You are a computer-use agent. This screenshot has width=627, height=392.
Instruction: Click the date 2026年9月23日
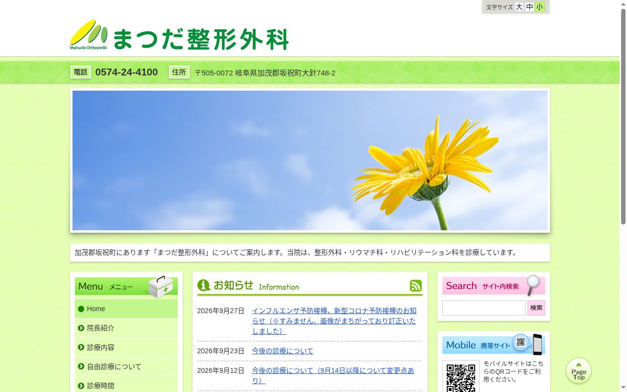pos(220,351)
